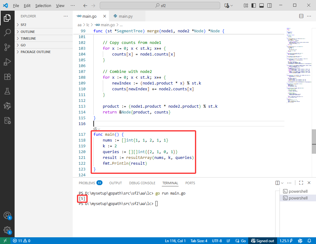Viewport: 316px width, 244px height.
Task: Close the terminal panel
Action: [x=309, y=183]
